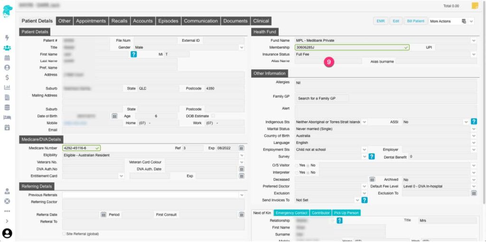This screenshot has width=486, height=242.
Task: Click the dog logo at top of sidebar
Action: pos(7,11)
